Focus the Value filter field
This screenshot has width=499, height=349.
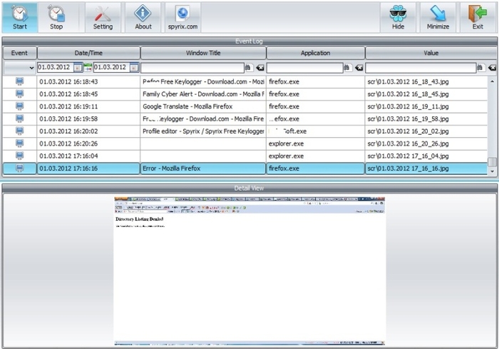(421, 68)
